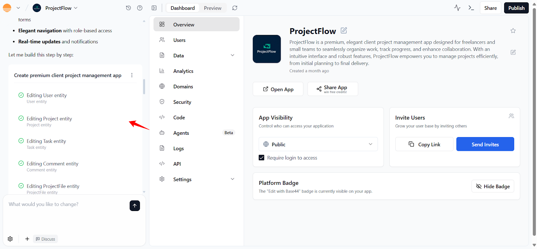Open the Security sidebar item

[x=197, y=102]
